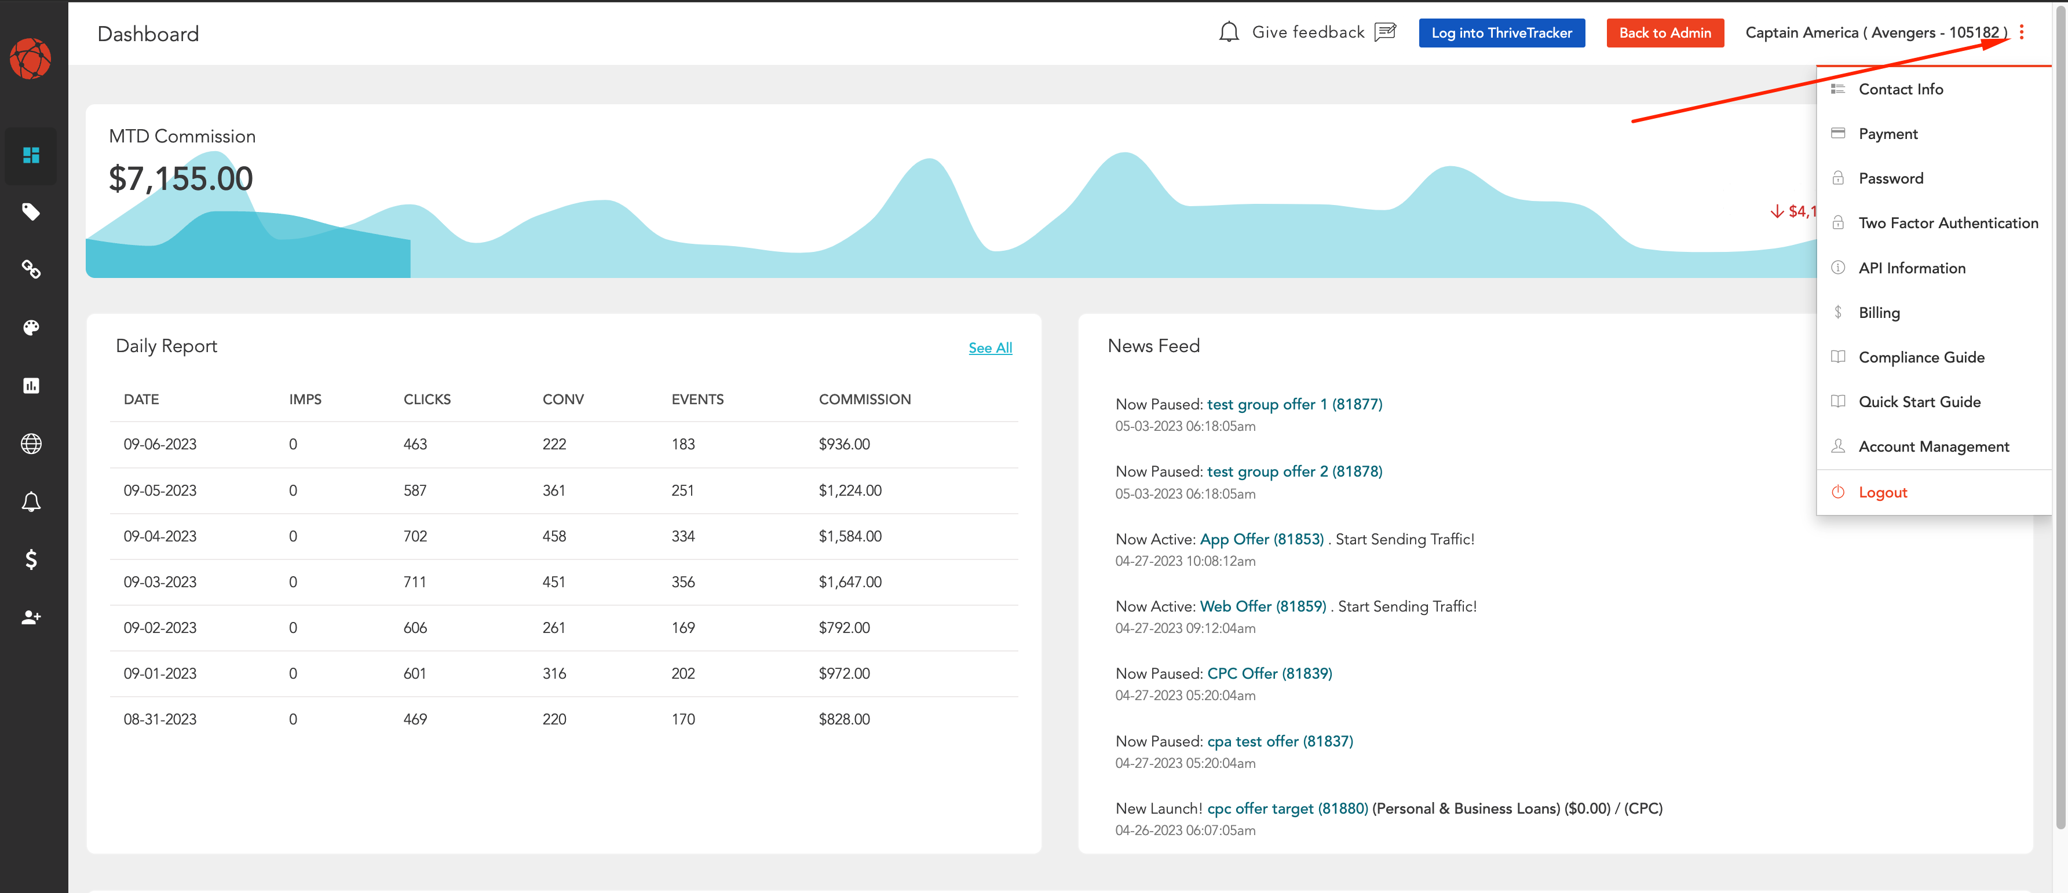Open App Offer (81853) link
The width and height of the screenshot is (2068, 893).
point(1261,539)
